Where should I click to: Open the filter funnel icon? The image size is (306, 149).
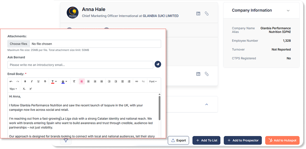(x=66, y=141)
